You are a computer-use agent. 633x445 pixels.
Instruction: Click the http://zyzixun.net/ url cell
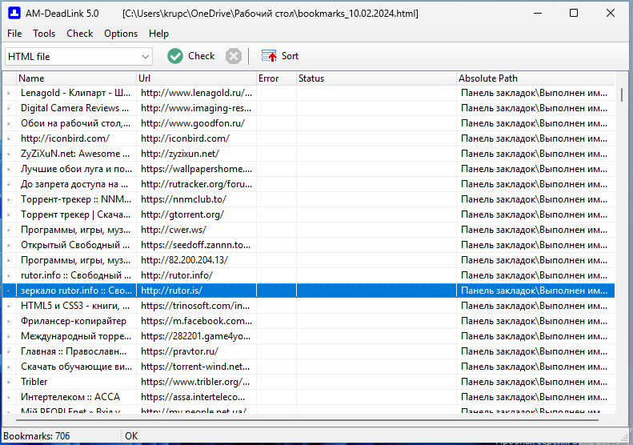(x=196, y=154)
